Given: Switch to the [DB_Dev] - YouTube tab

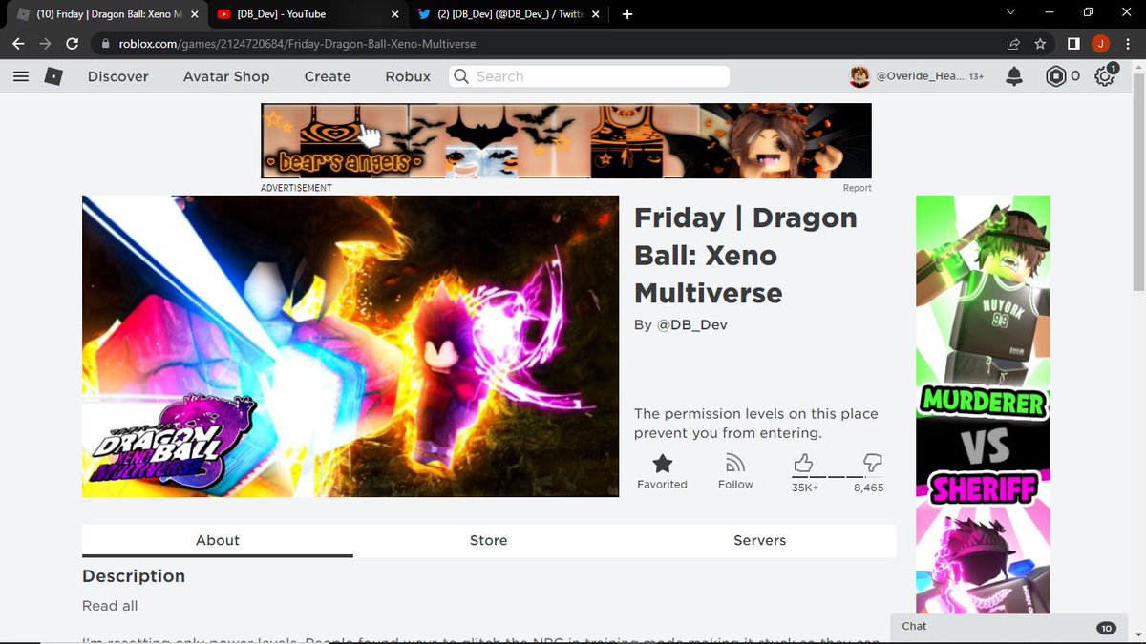Looking at the screenshot, I should 308,14.
